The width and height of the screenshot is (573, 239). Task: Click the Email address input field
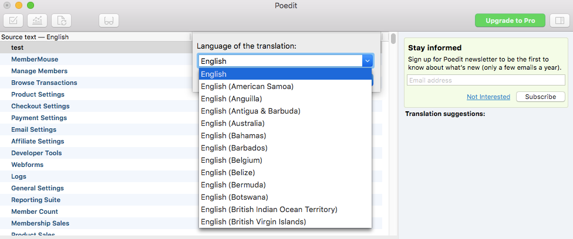pos(486,80)
